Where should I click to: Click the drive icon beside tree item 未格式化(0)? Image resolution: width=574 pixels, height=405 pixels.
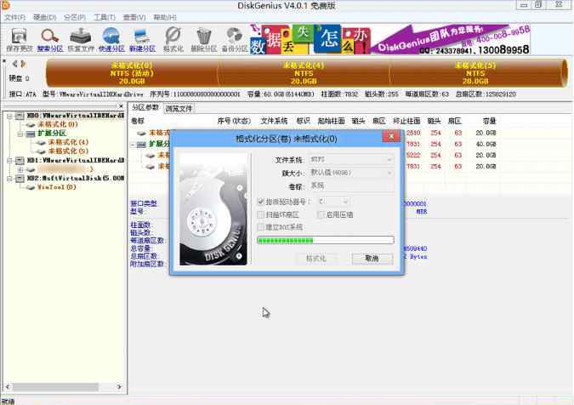[x=31, y=125]
